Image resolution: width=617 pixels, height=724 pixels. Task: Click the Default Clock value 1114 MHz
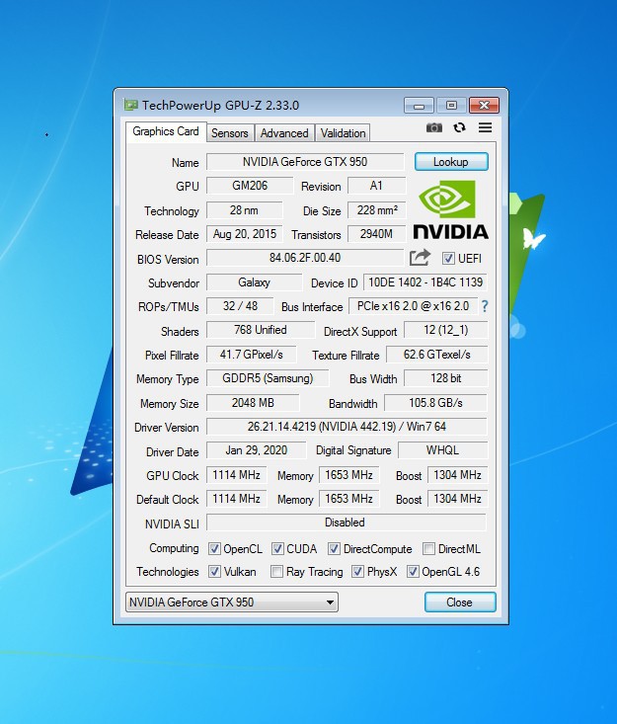click(236, 499)
